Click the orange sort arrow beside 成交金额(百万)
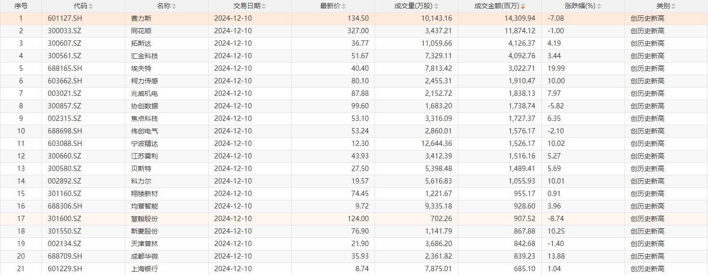Image resolution: width=708 pixels, height=275 pixels. (523, 6)
